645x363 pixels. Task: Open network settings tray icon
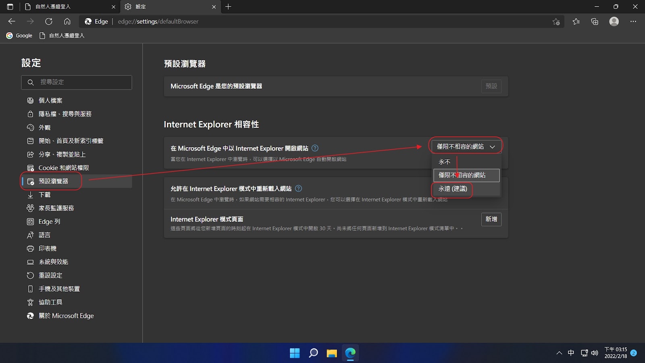pyautogui.click(x=584, y=353)
